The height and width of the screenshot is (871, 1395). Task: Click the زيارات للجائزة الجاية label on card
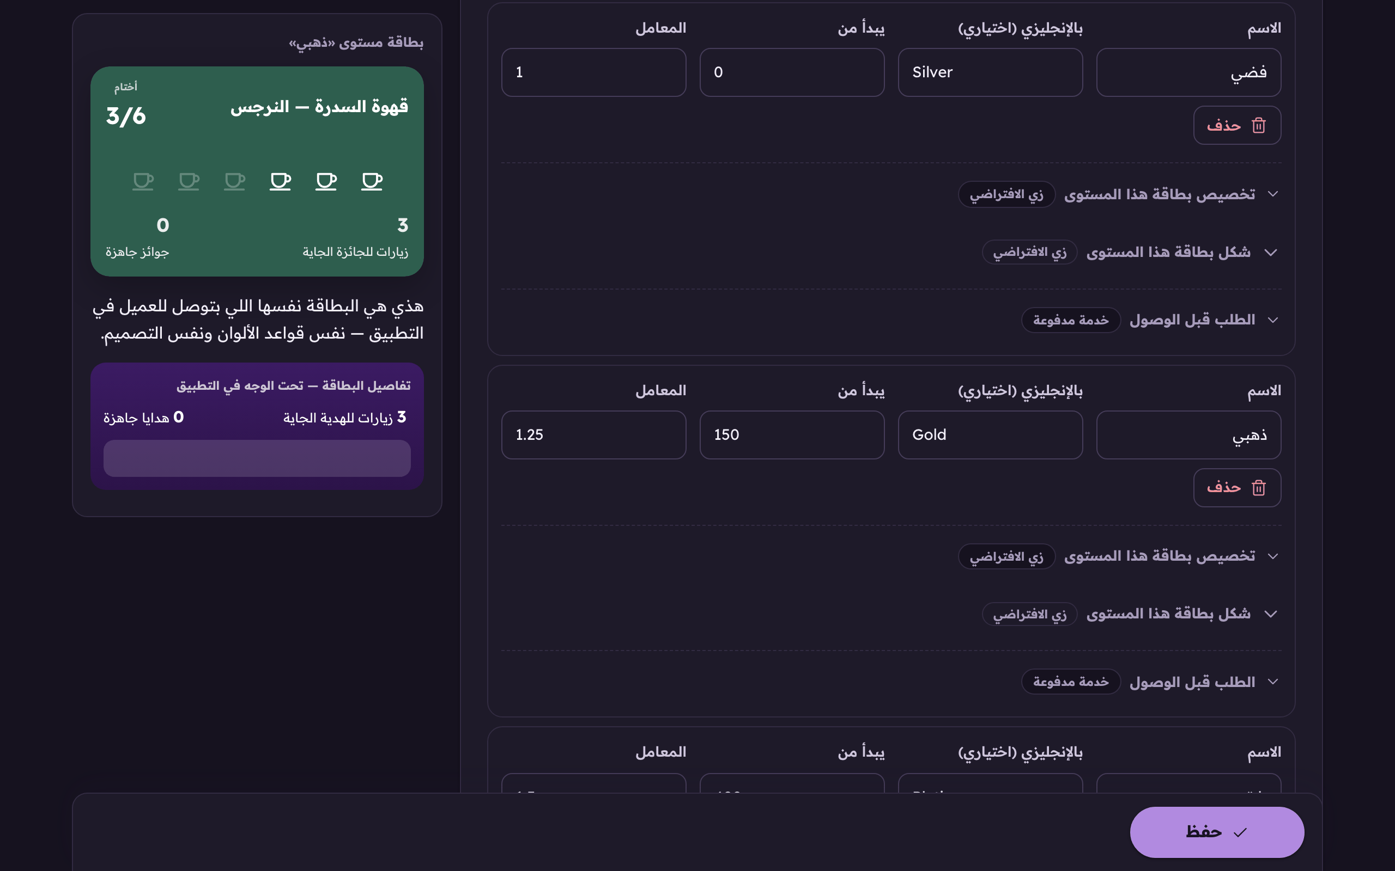coord(355,252)
